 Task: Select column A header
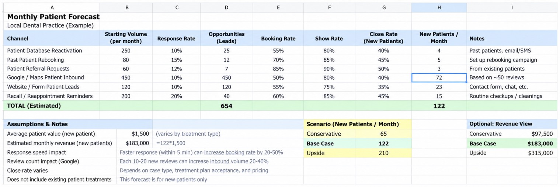click(52, 7)
